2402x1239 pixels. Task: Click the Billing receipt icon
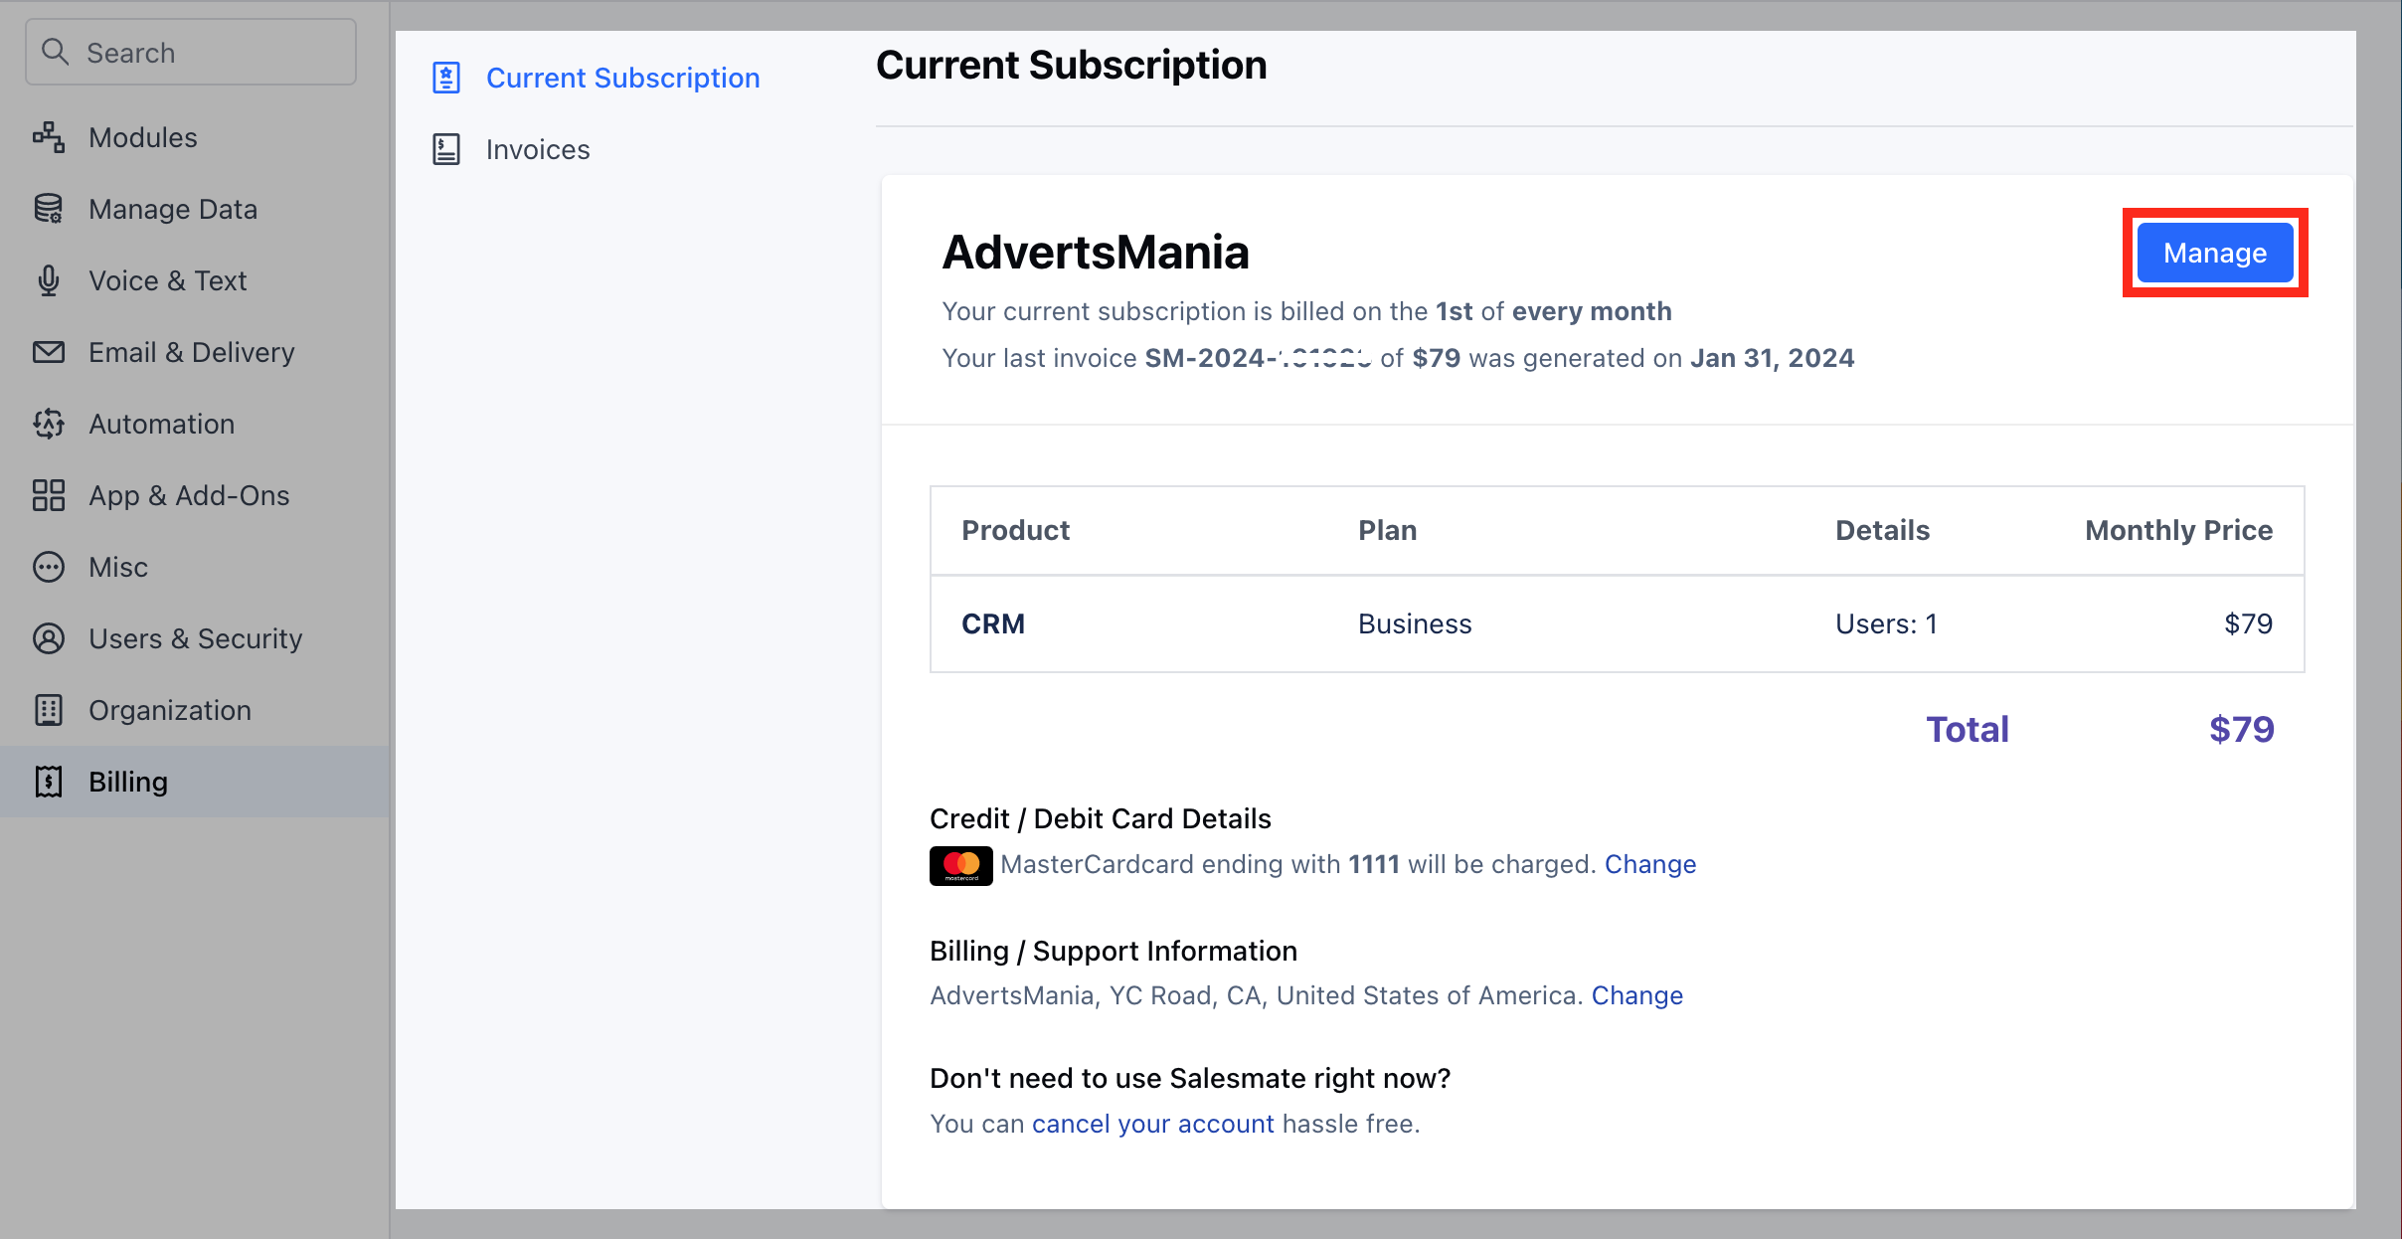pyautogui.click(x=49, y=782)
